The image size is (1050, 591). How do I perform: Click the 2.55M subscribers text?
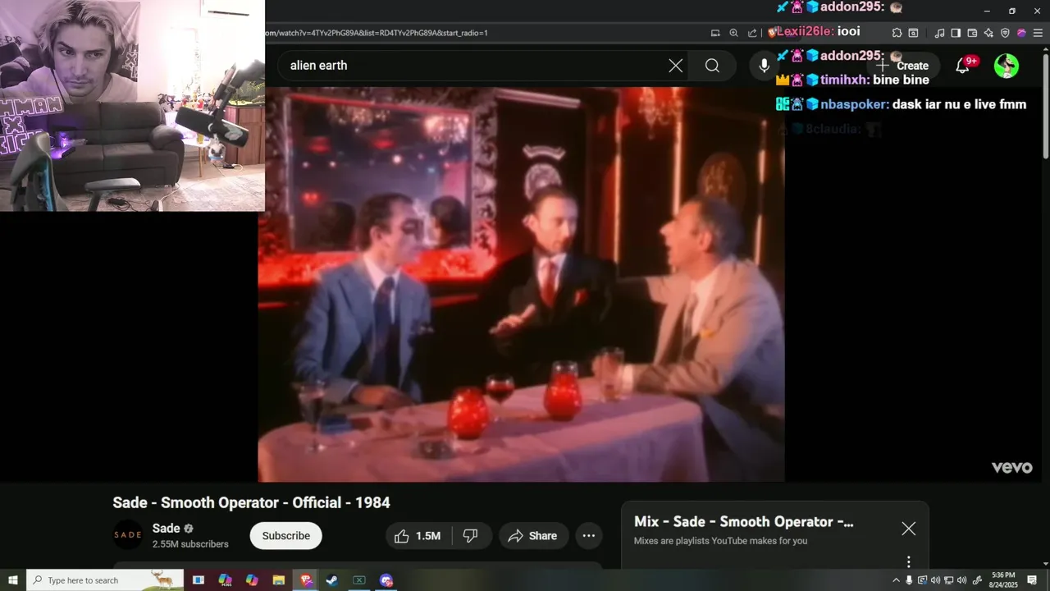(x=190, y=544)
